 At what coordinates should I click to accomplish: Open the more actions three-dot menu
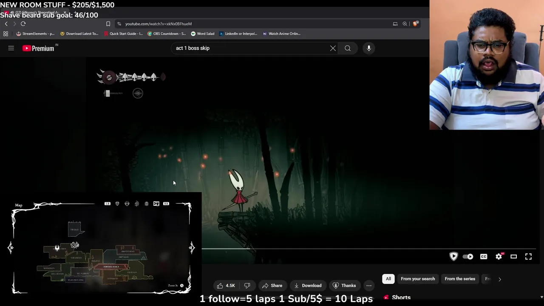click(369, 286)
